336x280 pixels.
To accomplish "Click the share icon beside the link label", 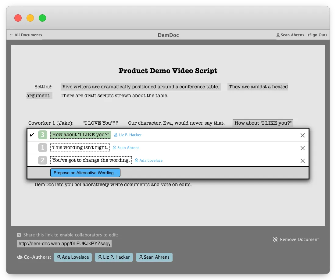I will 19,235.
